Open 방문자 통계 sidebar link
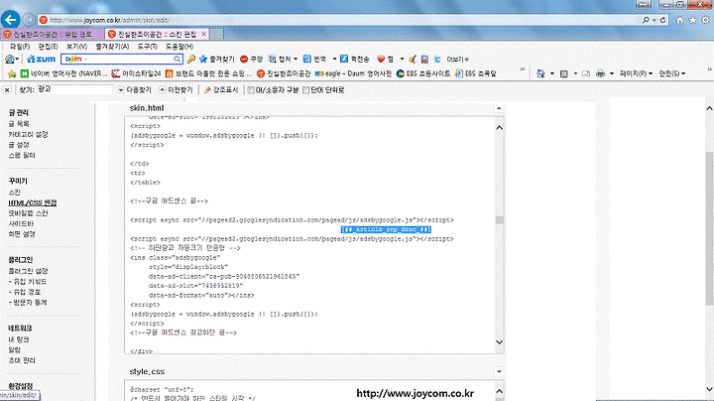 (x=28, y=303)
